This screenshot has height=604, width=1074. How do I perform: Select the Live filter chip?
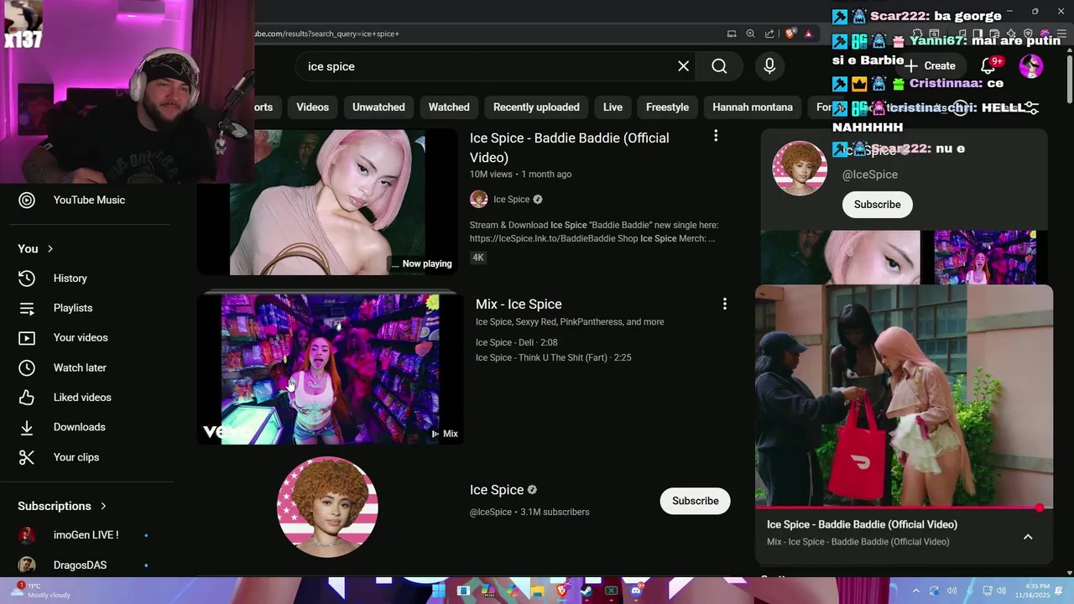(x=613, y=107)
